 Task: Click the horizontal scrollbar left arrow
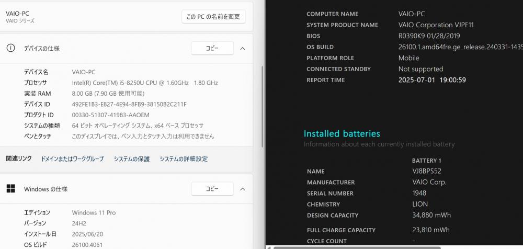[268, 247]
